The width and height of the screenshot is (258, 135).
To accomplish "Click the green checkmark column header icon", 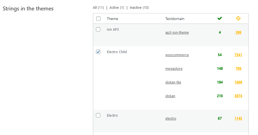I will [220, 19].
